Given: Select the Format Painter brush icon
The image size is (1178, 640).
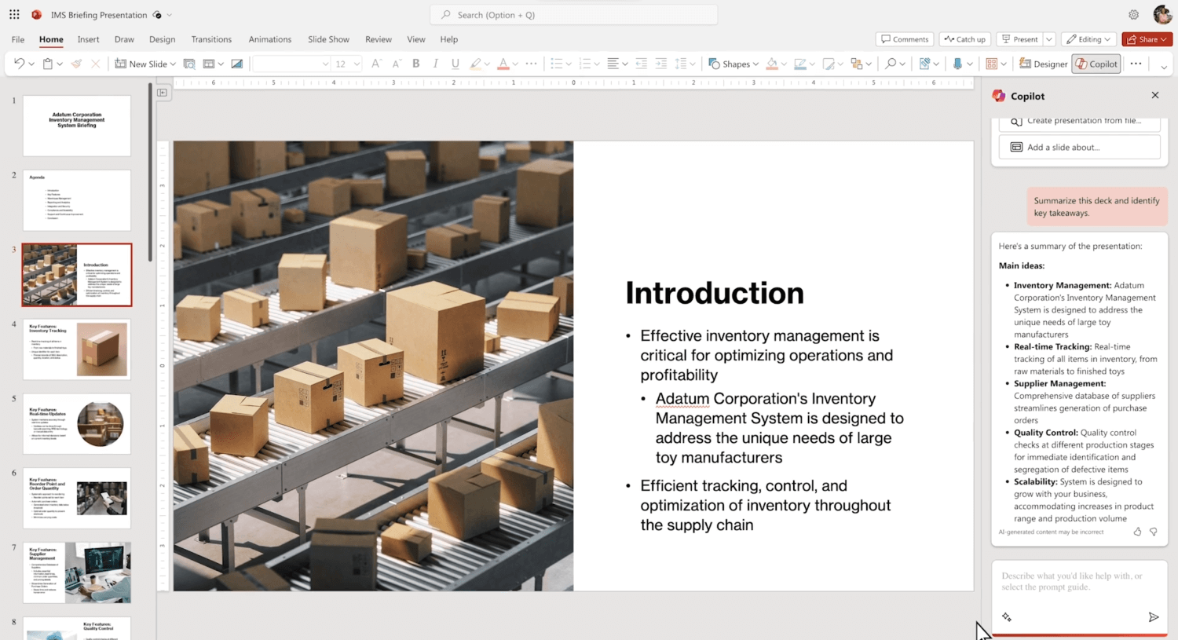Looking at the screenshot, I should pyautogui.click(x=76, y=64).
